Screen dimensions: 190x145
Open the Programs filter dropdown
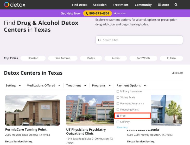[102, 85]
